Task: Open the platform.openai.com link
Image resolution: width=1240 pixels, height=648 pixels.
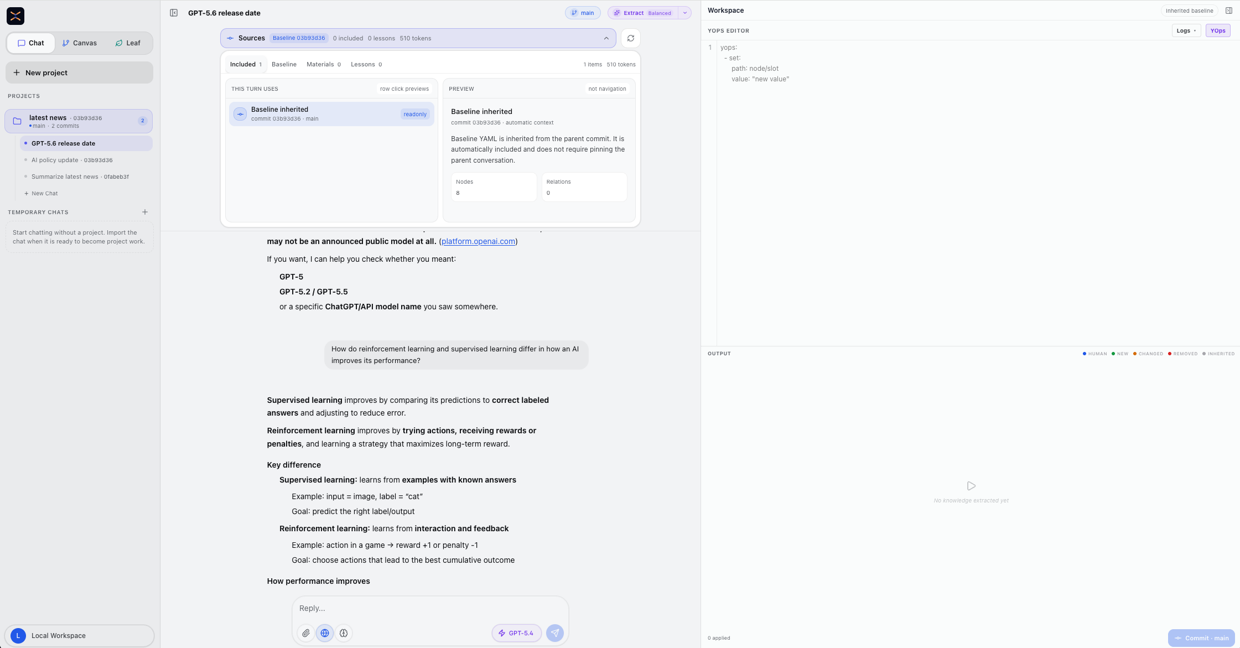Action: 478,241
